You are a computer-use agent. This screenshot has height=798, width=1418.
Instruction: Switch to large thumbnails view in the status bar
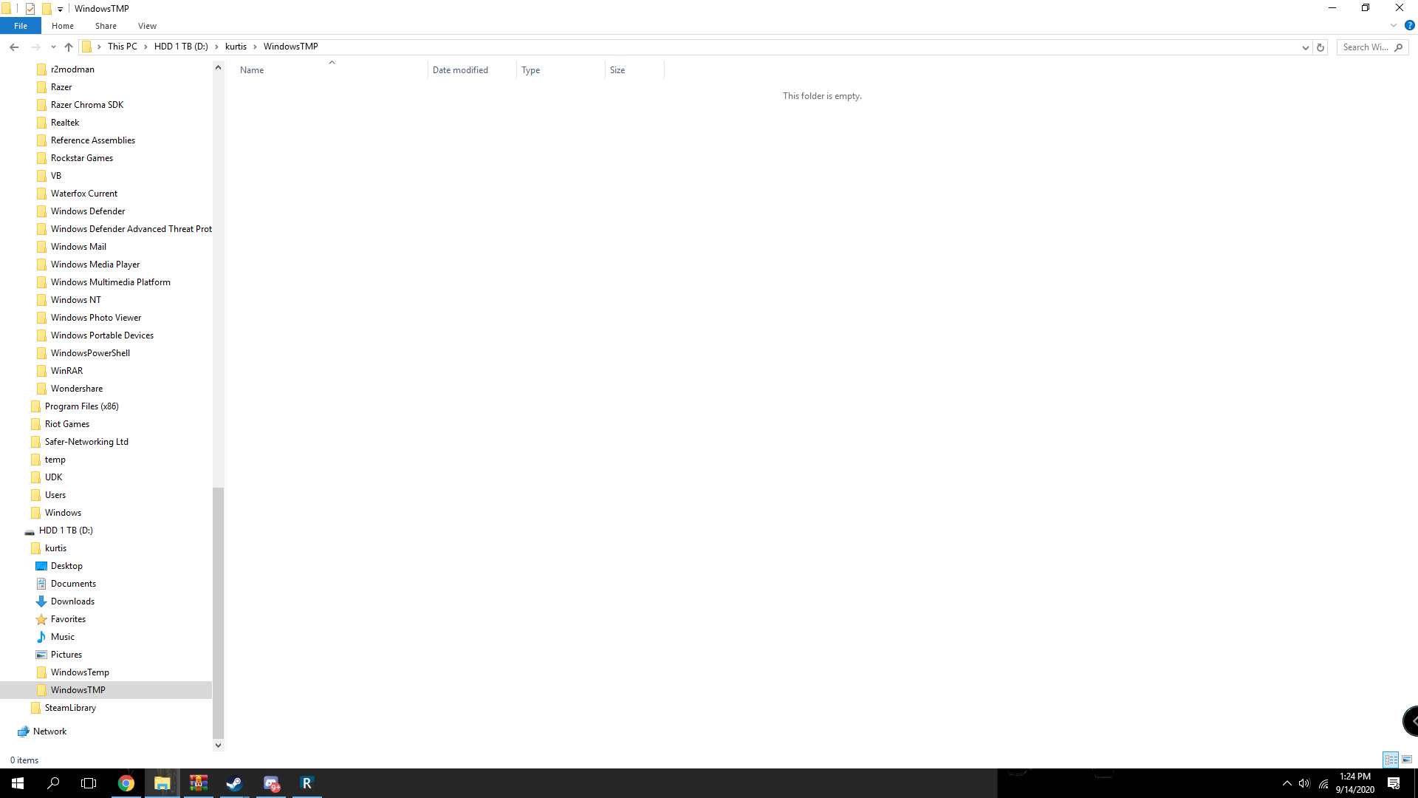click(1407, 760)
